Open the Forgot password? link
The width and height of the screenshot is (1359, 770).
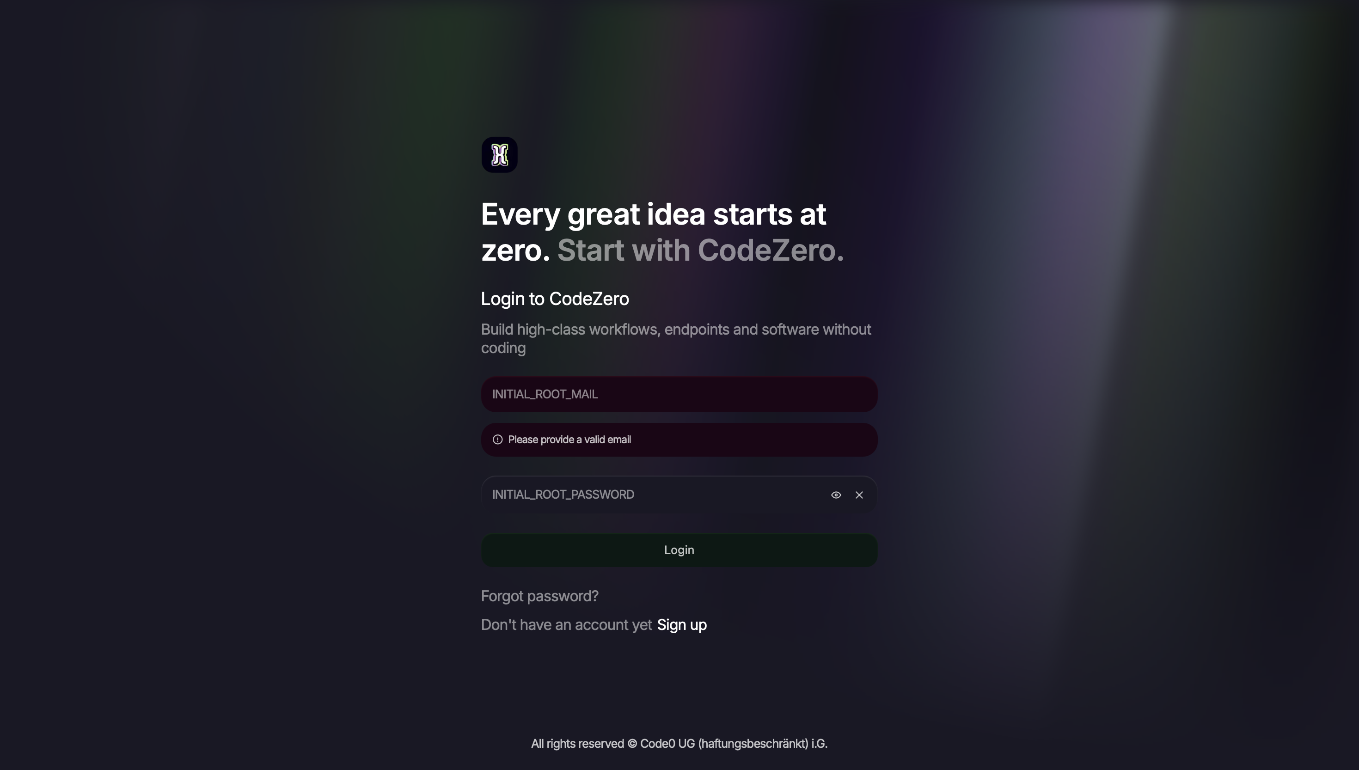pos(539,596)
